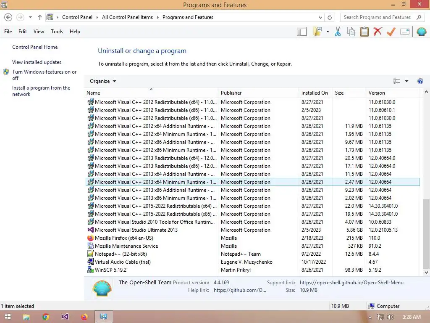Click the preview pane layout icon in toolbar
Screen dimensions: 430x323
(302, 32)
